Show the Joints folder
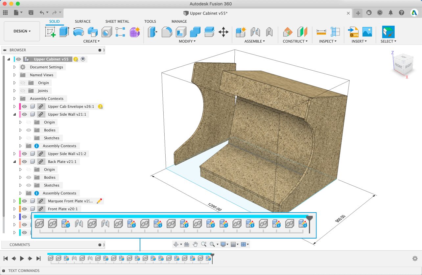 click(x=23, y=91)
